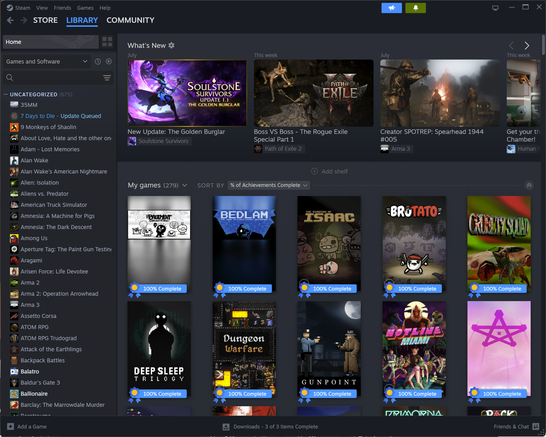The image size is (546, 437).
Task: Click the Among Us game icon
Action: pyautogui.click(x=14, y=238)
